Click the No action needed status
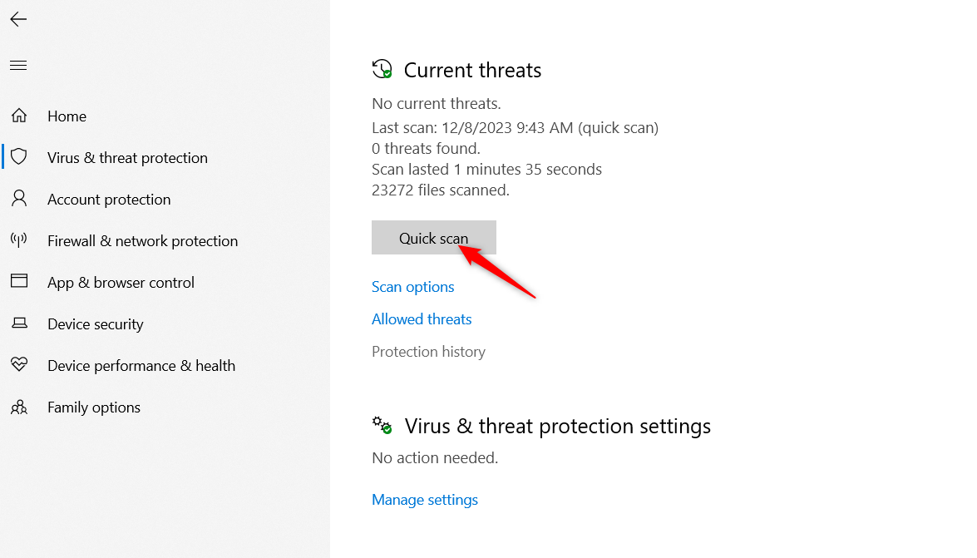This screenshot has height=558, width=977. 434,457
